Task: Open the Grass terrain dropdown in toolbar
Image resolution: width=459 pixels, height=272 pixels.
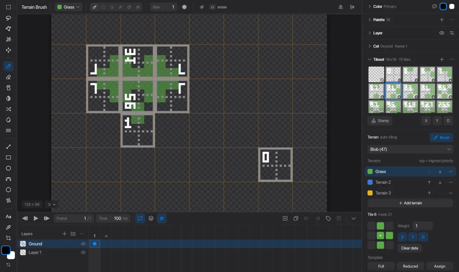Action: click(x=69, y=7)
